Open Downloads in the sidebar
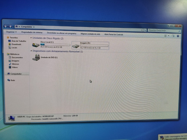This screenshot has height=140, width=187. coord(16,44)
